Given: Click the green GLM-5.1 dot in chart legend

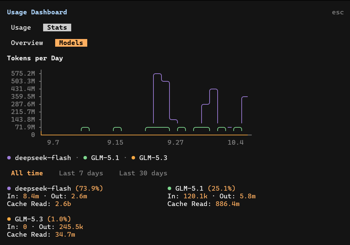Looking at the screenshot, I should pos(85,158).
